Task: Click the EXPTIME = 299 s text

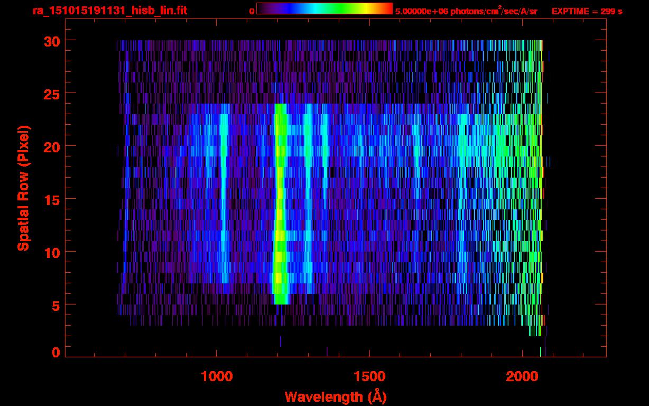Action: pyautogui.click(x=587, y=11)
